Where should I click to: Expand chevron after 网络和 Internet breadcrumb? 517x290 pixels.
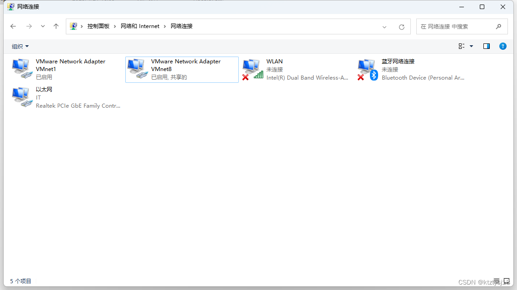(x=165, y=26)
